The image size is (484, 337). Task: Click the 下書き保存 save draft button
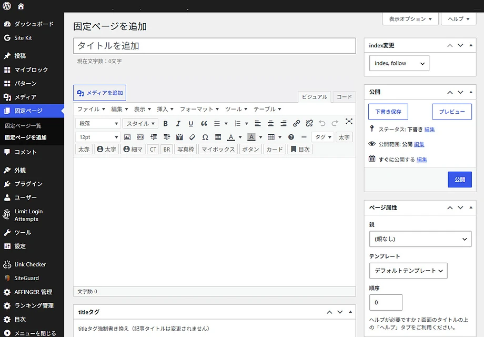point(388,112)
